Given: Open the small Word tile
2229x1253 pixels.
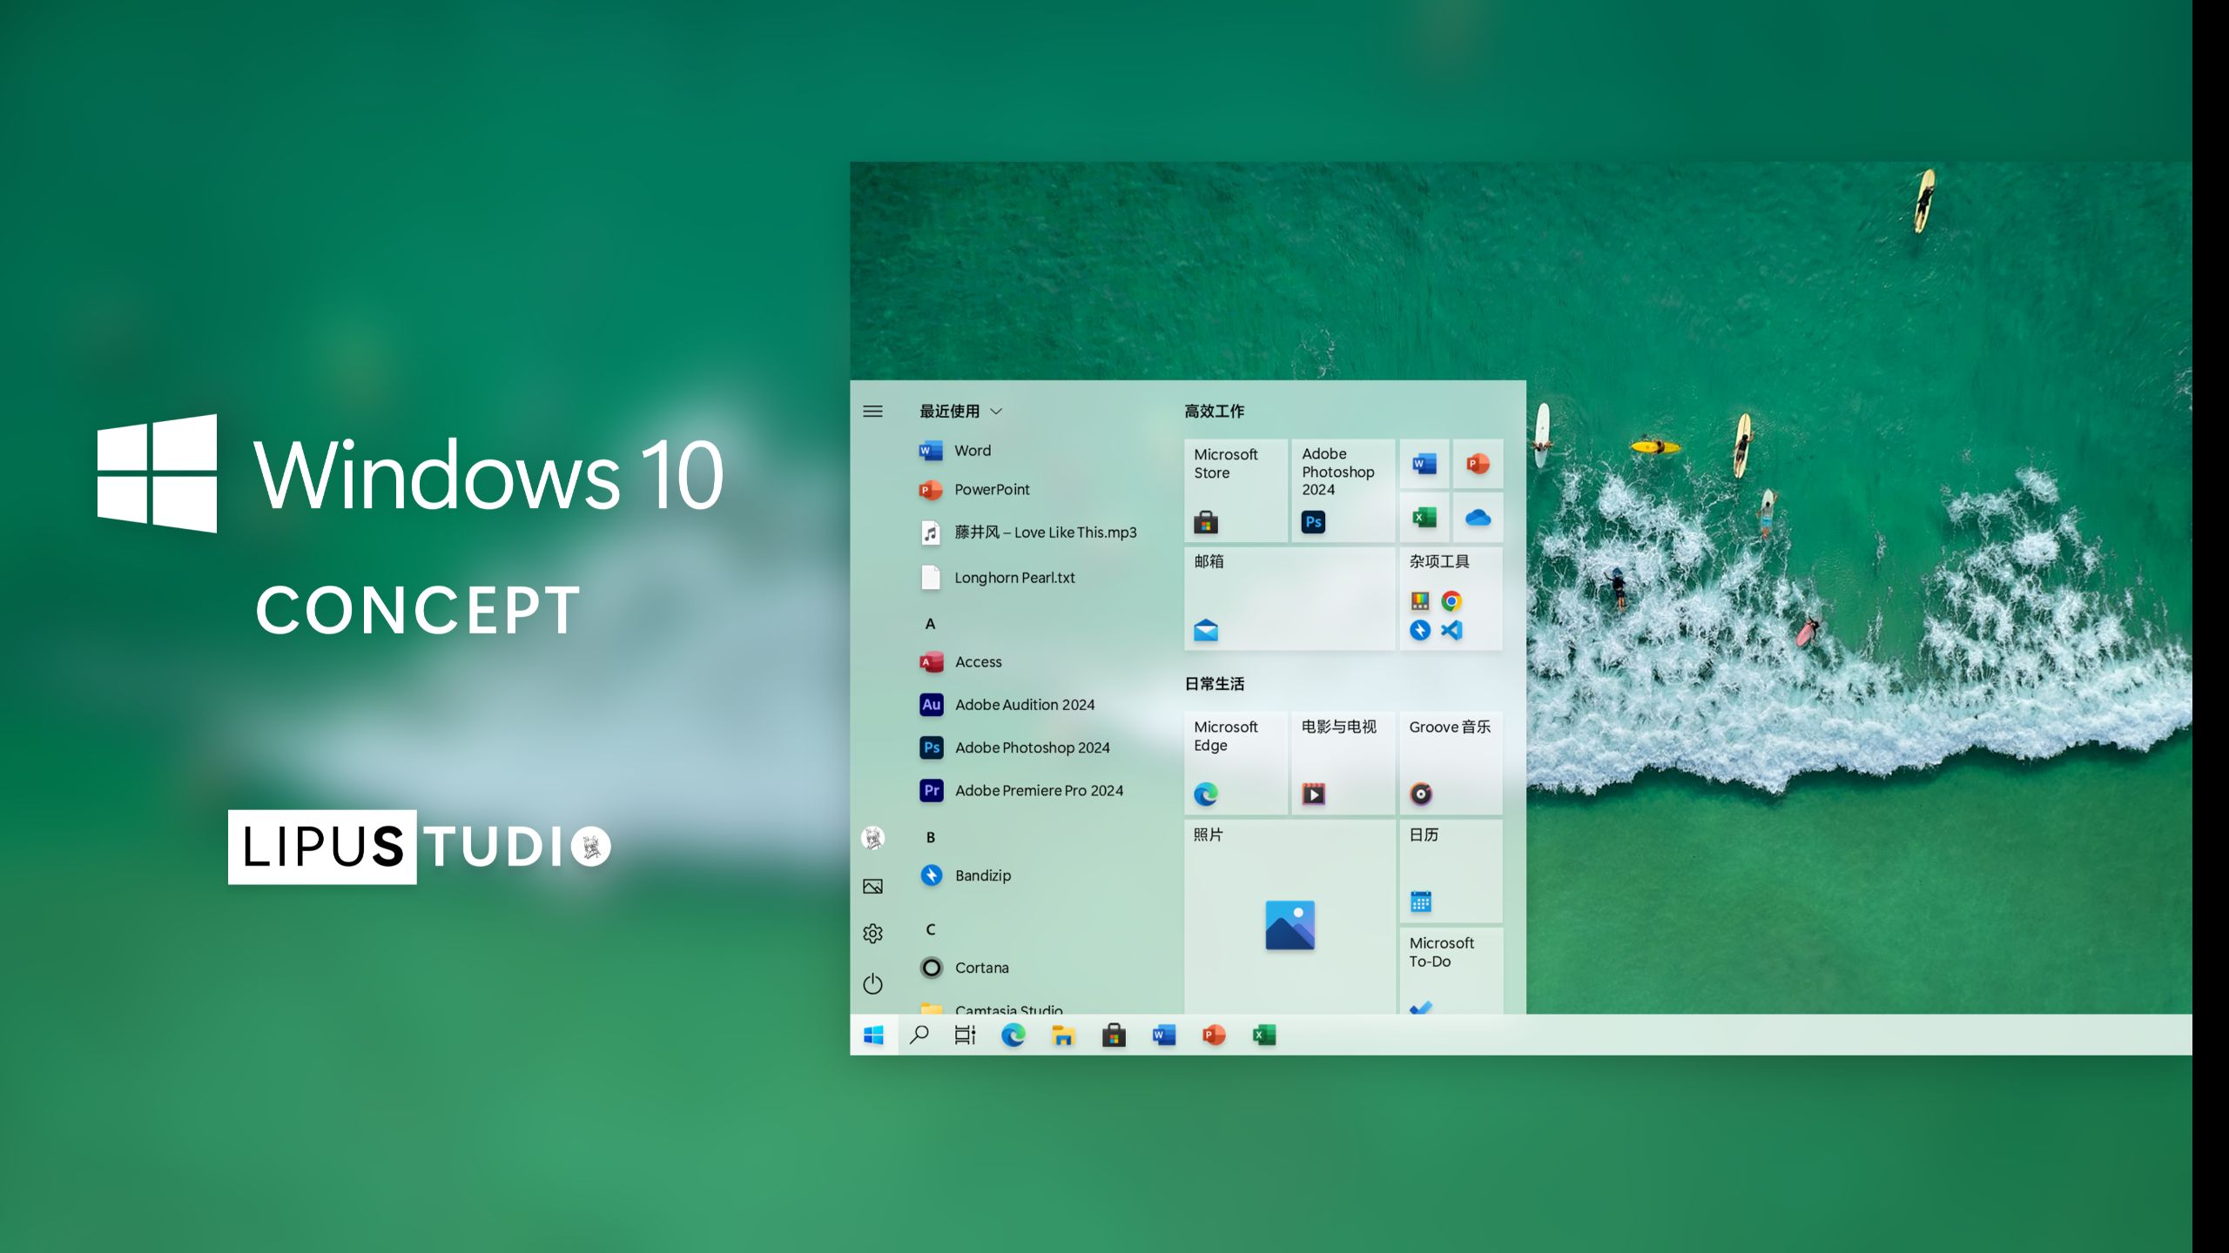Looking at the screenshot, I should (x=1424, y=464).
